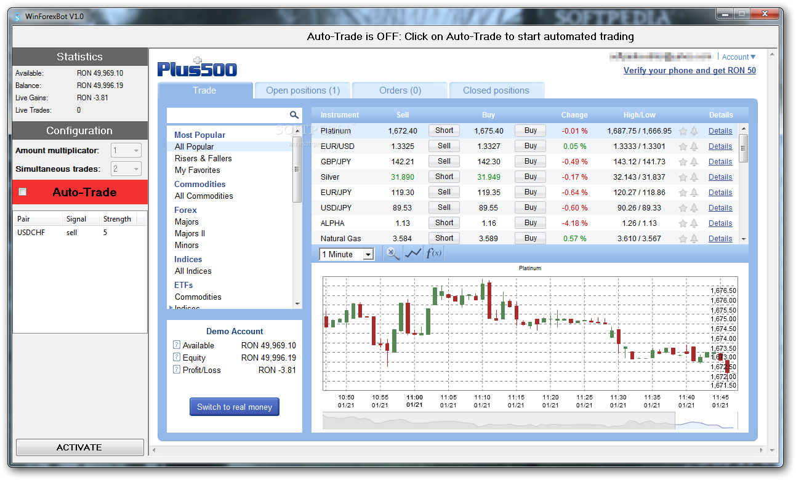This screenshot has height=480, width=796.
Task: Open chart indicators f(x) icon
Action: pyautogui.click(x=434, y=254)
